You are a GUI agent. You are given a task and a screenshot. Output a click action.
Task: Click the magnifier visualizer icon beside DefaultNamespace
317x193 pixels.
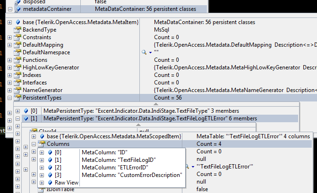144,52
